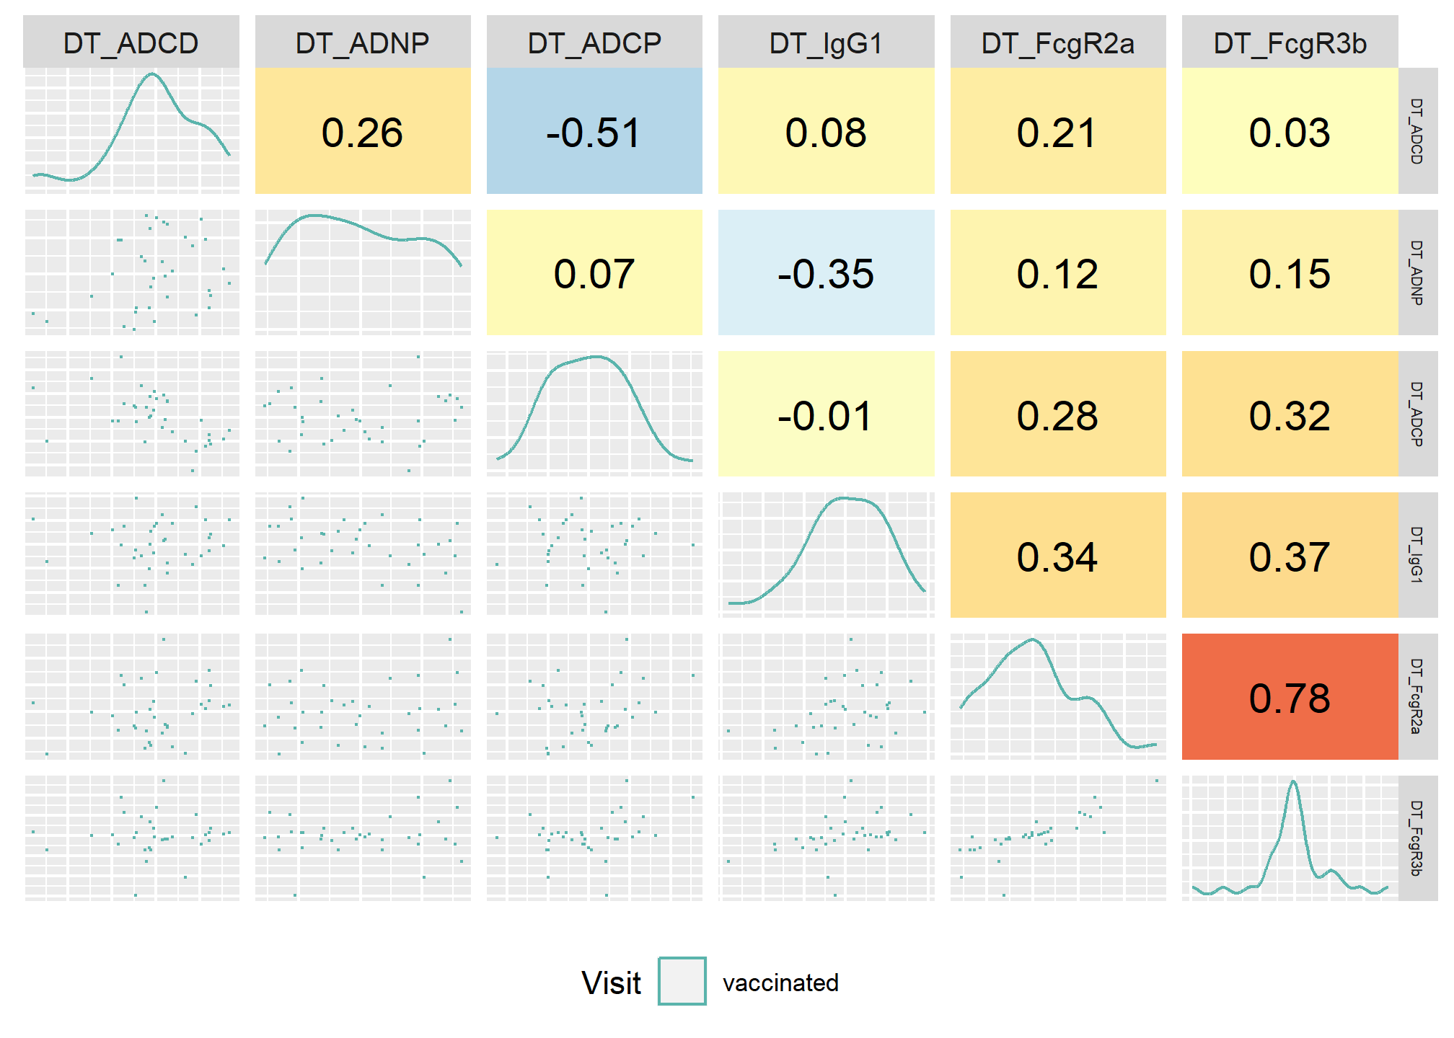Select the 0.78 correlation cell

(1290, 696)
